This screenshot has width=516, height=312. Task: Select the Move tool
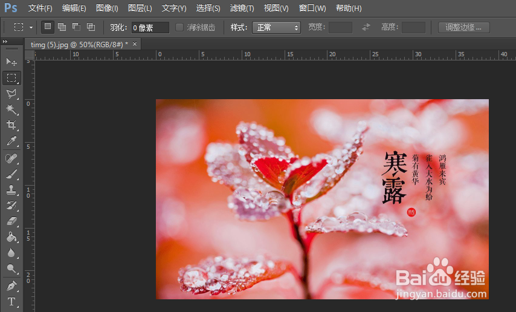[x=11, y=62]
